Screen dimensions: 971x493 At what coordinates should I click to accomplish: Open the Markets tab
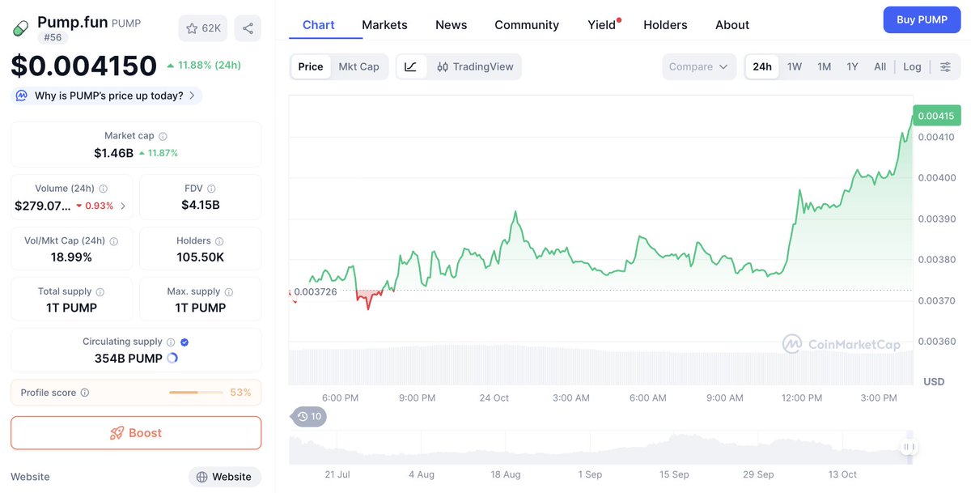[x=384, y=25]
